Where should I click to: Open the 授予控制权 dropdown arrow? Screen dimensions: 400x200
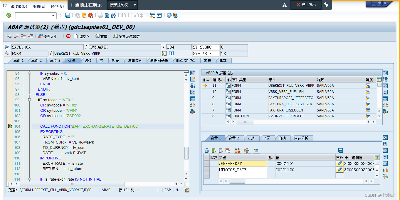point(135,5)
